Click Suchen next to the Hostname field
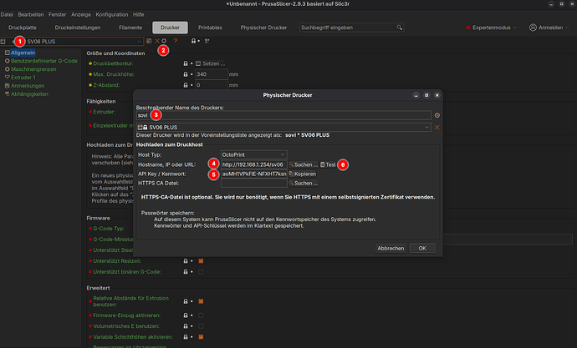Viewport: 577px width, 348px height. (304, 164)
